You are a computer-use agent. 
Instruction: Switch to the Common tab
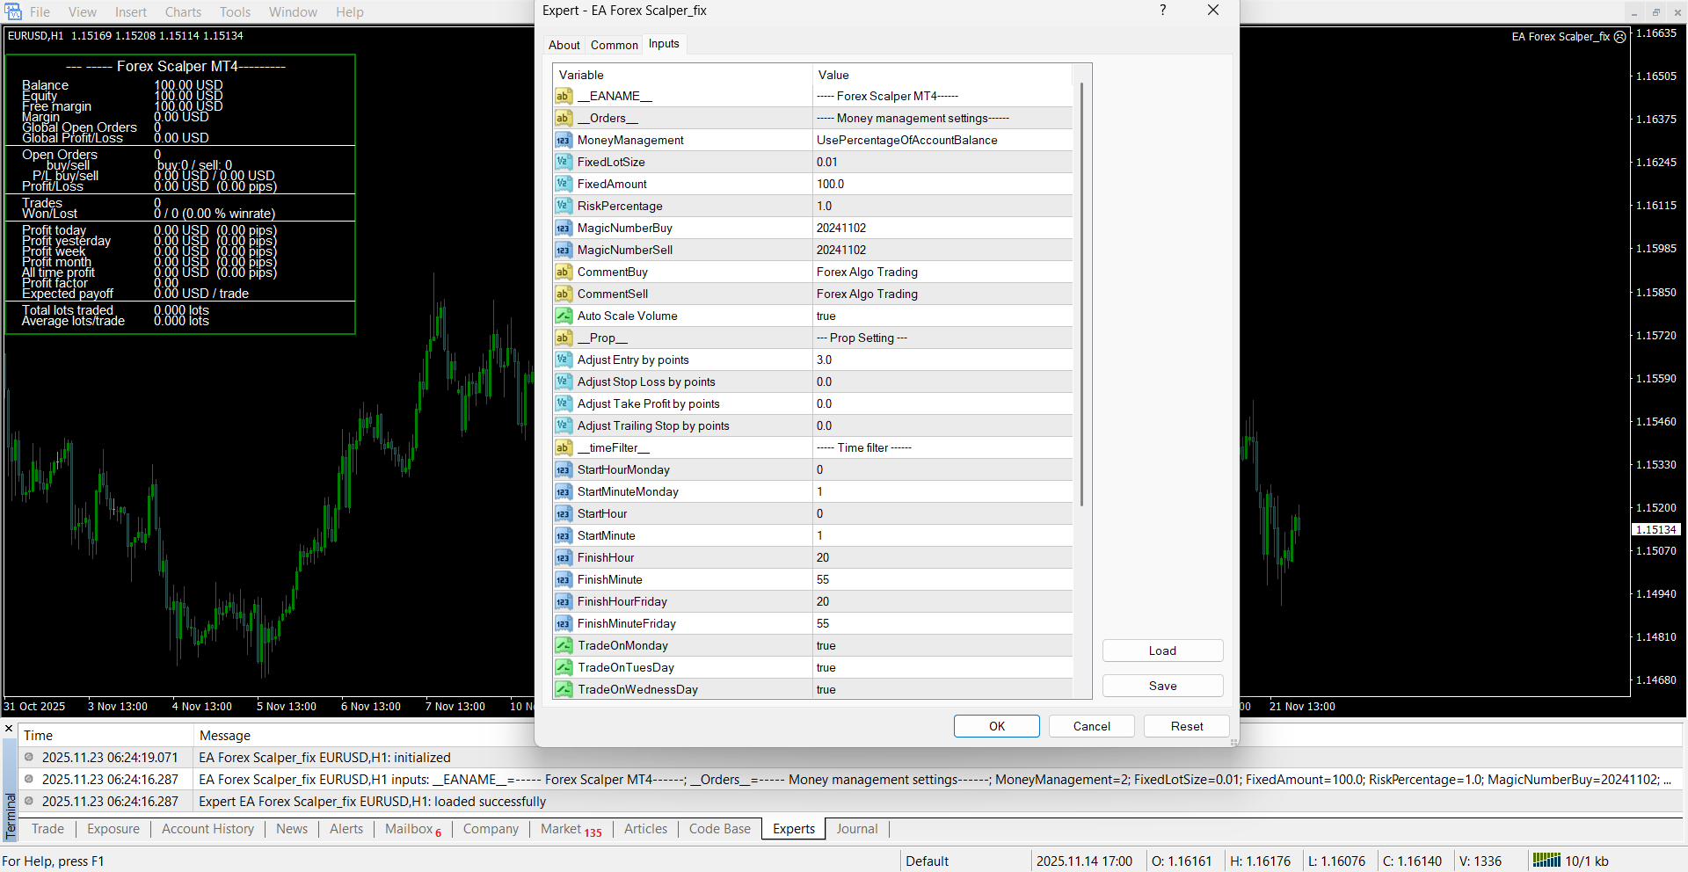click(x=614, y=45)
